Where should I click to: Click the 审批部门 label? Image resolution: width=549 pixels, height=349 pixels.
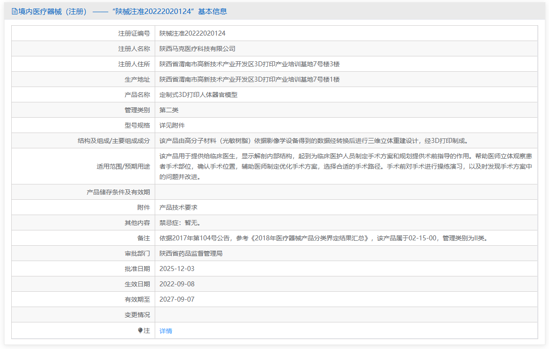[x=137, y=253]
